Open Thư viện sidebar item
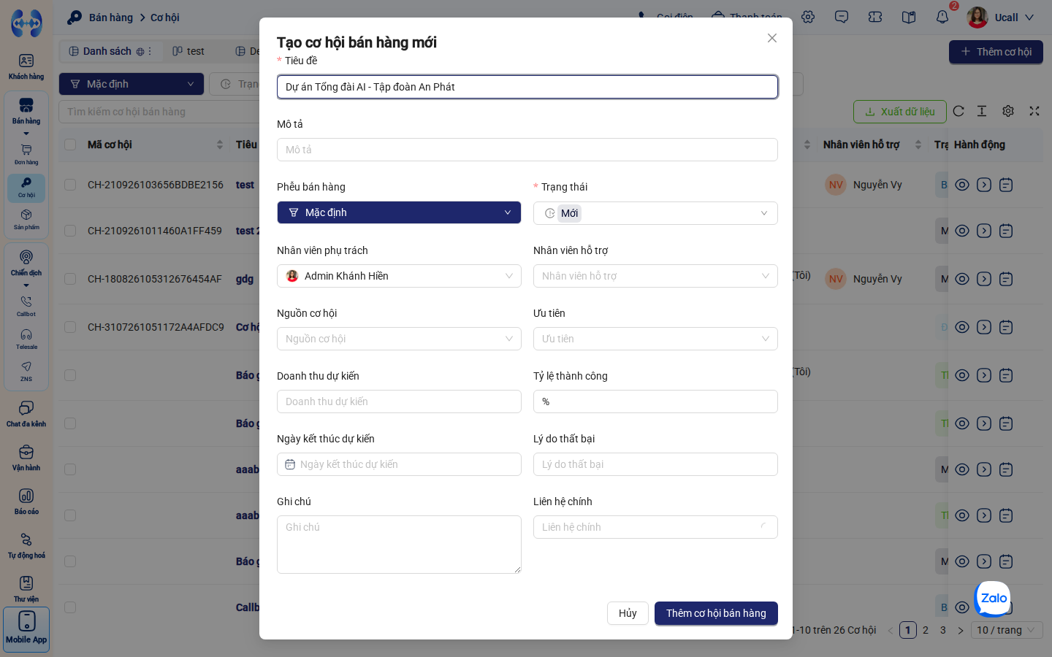Viewport: 1052px width, 657px height. (x=26, y=589)
